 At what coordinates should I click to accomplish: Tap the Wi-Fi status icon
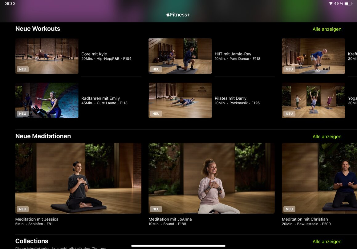[331, 4]
